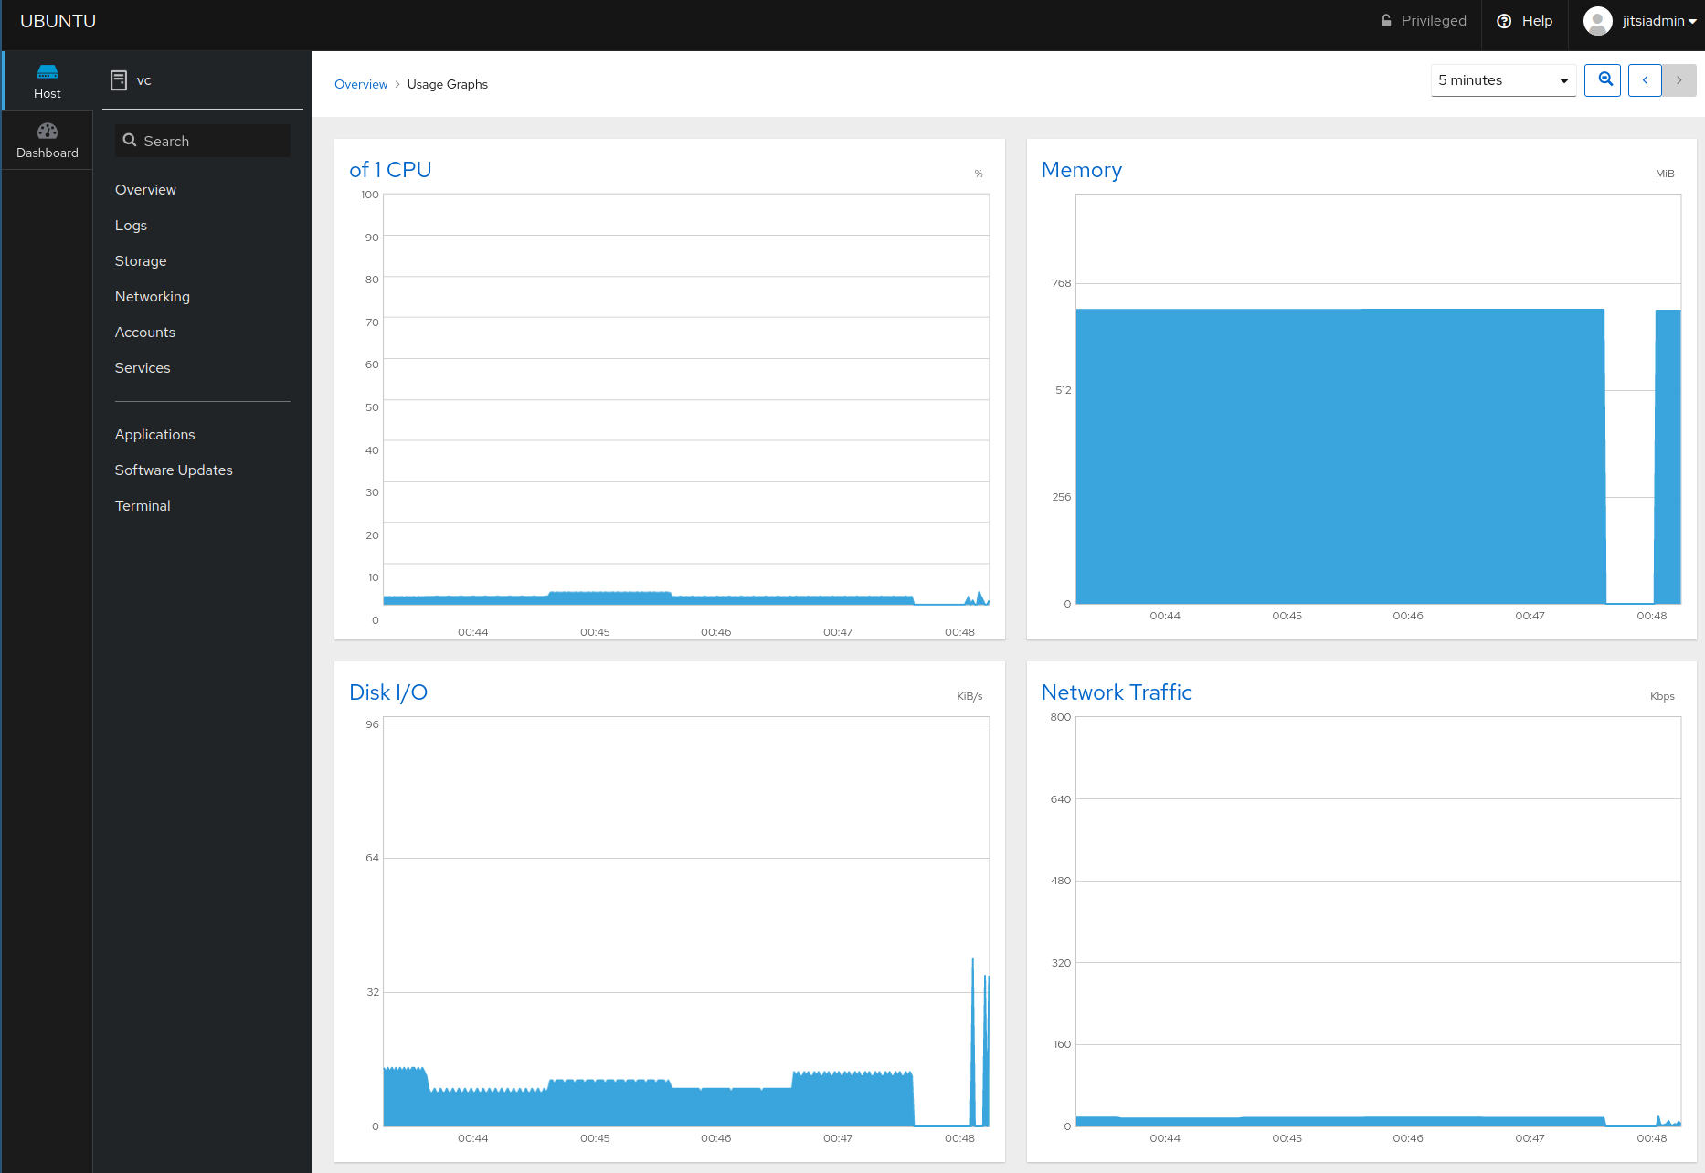Click the Network Traffic graph area
This screenshot has width=1705, height=1173.
pyautogui.click(x=1378, y=922)
